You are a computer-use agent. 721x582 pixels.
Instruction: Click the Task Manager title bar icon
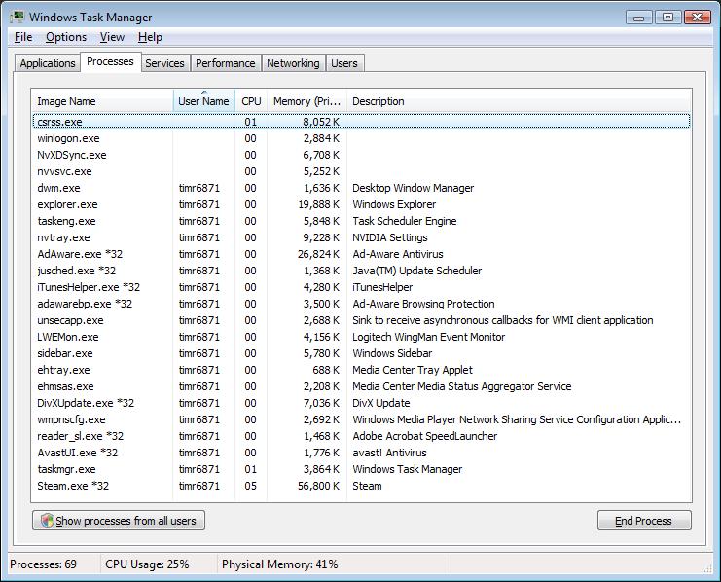click(17, 17)
